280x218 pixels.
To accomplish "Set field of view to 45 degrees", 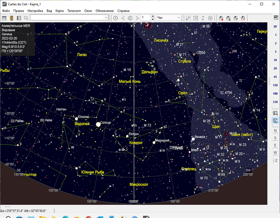I will (275, 77).
